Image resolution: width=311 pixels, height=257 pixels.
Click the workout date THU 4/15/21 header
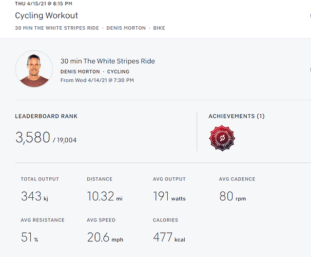pyautogui.click(x=44, y=4)
